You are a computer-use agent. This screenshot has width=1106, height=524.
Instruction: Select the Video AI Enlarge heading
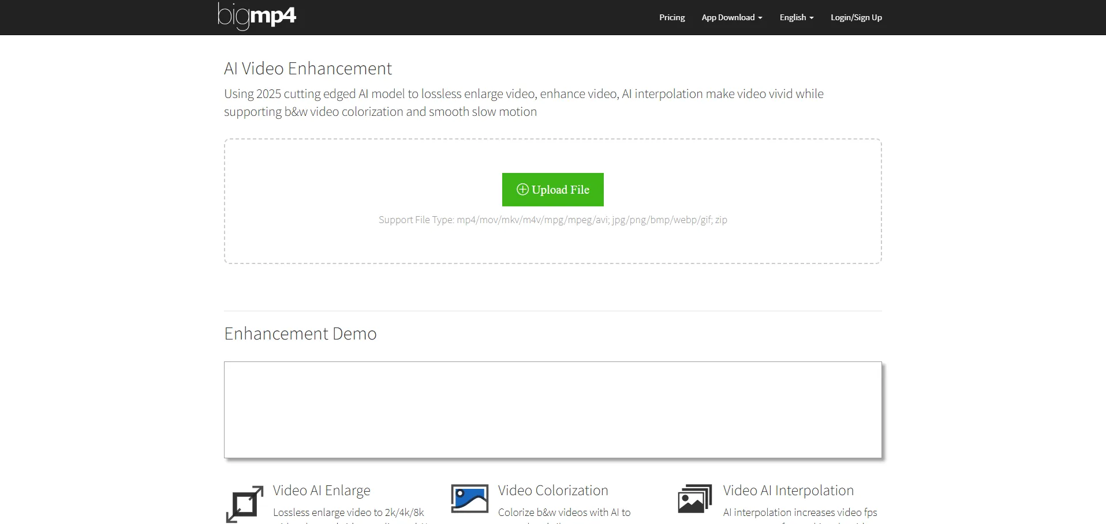[x=322, y=491]
